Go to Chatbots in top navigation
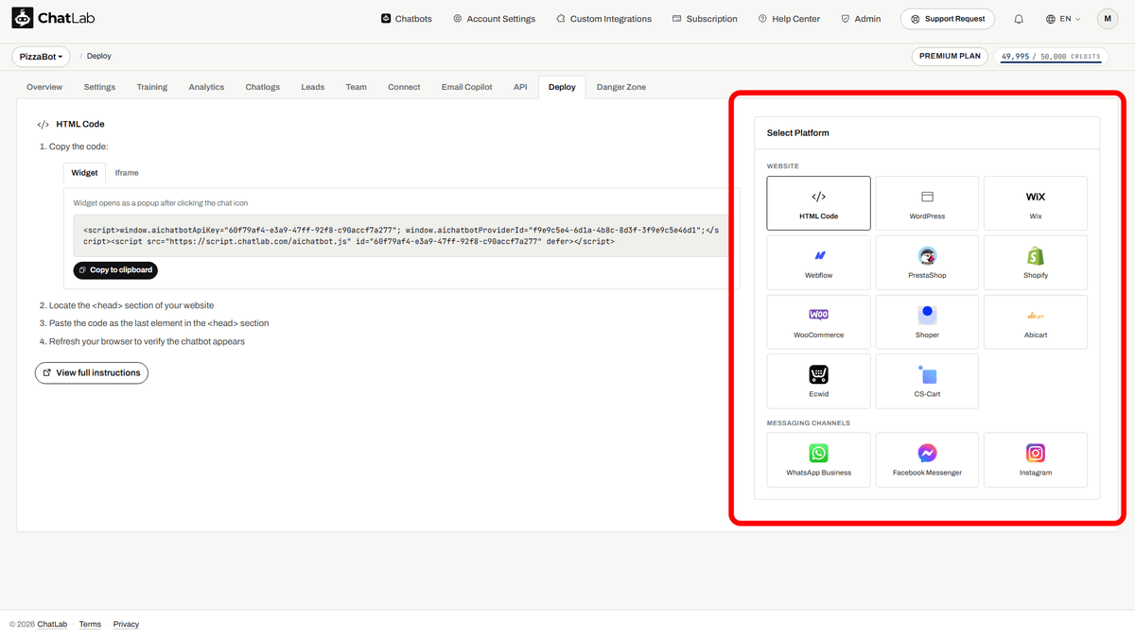The width and height of the screenshot is (1135, 638). [407, 19]
